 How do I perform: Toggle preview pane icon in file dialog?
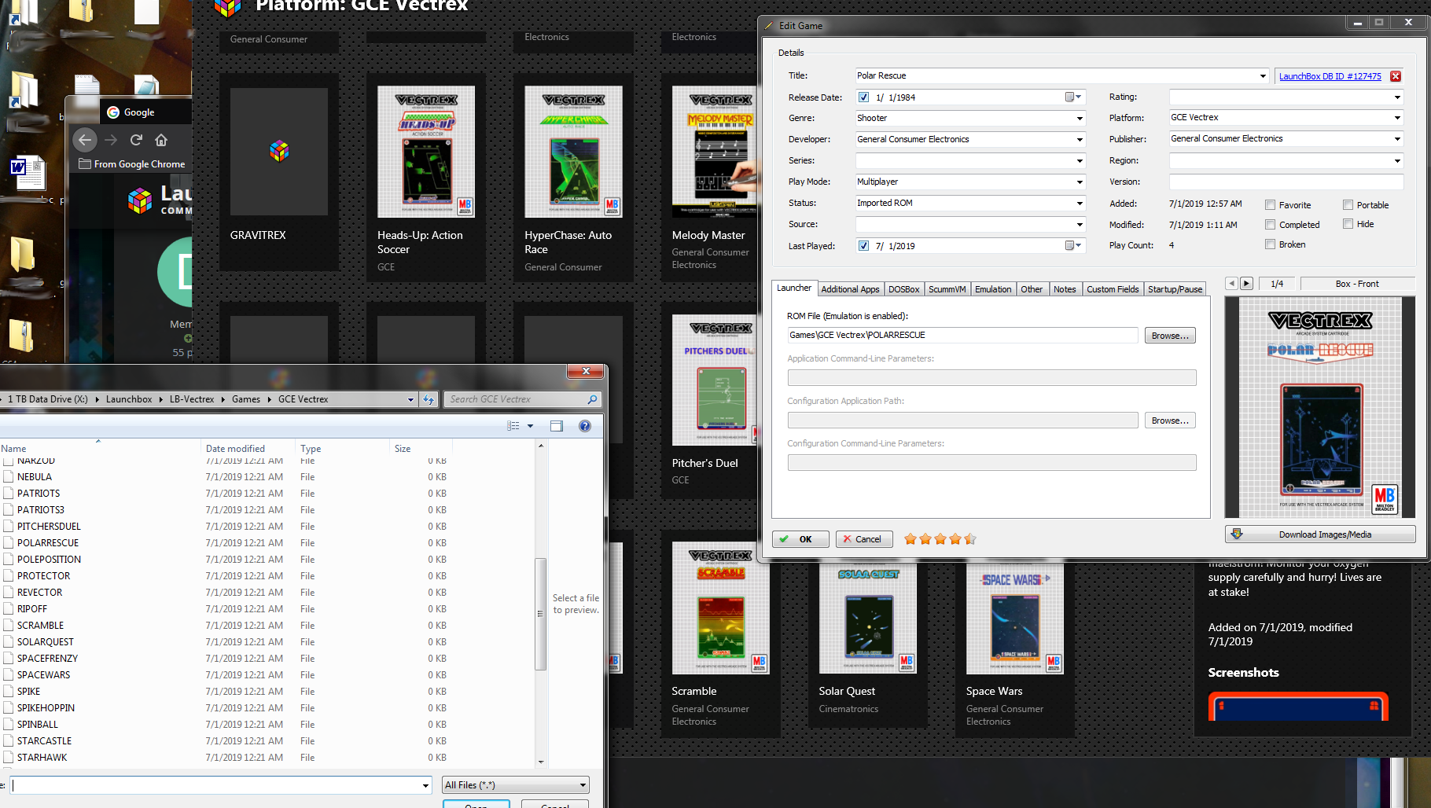[557, 426]
